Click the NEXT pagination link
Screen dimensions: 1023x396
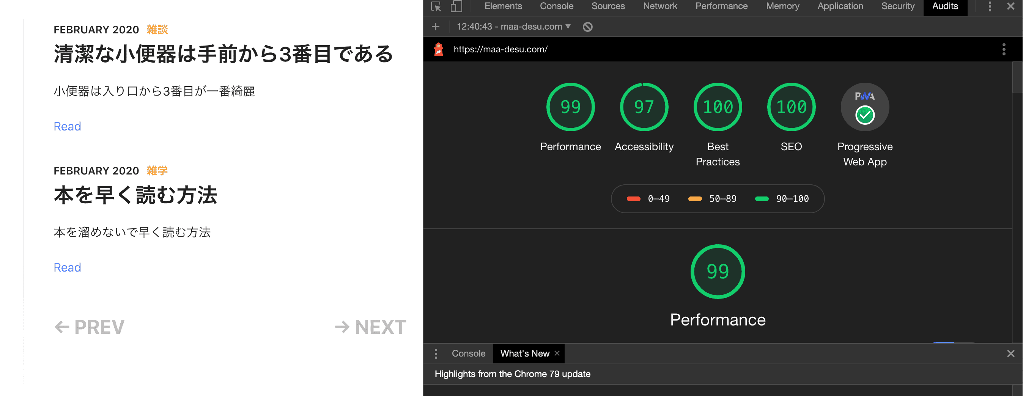click(x=370, y=327)
